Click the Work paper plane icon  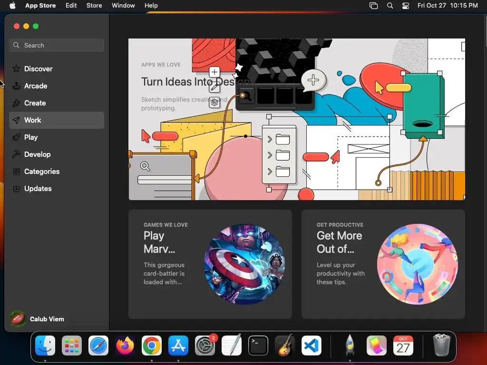pyautogui.click(x=16, y=120)
